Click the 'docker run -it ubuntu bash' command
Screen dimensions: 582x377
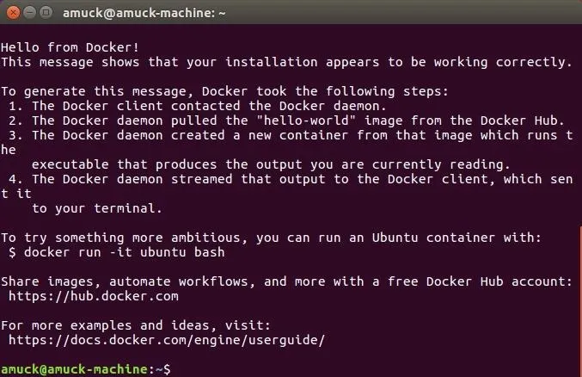click(x=125, y=252)
